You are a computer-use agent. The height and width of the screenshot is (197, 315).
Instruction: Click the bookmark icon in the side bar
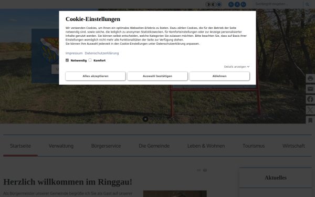pos(310,120)
